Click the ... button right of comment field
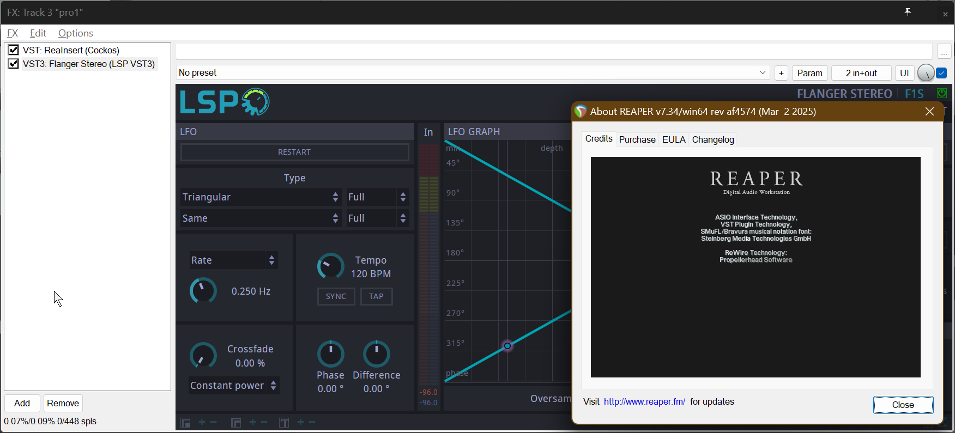Screen dimensions: 955x433 tap(944, 52)
